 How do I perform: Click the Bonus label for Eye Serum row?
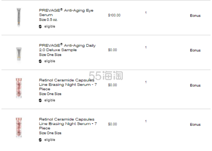click(195, 16)
